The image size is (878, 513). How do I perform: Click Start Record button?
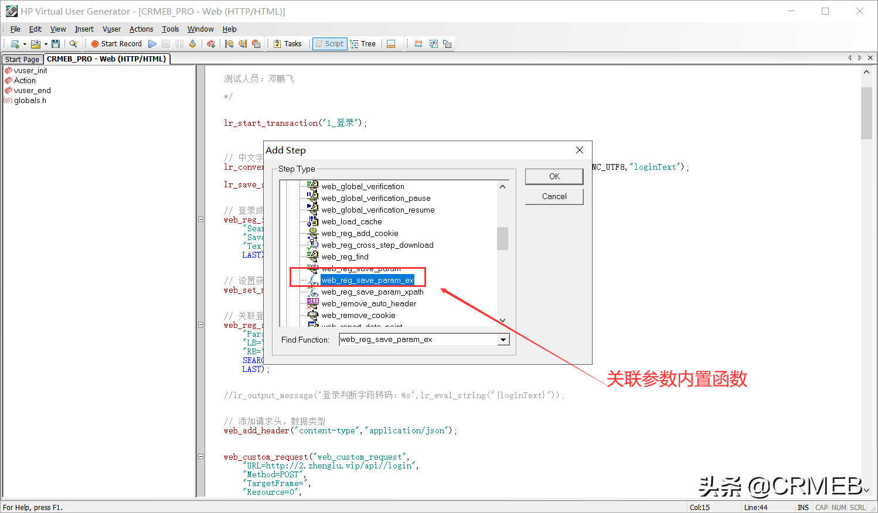tap(117, 44)
